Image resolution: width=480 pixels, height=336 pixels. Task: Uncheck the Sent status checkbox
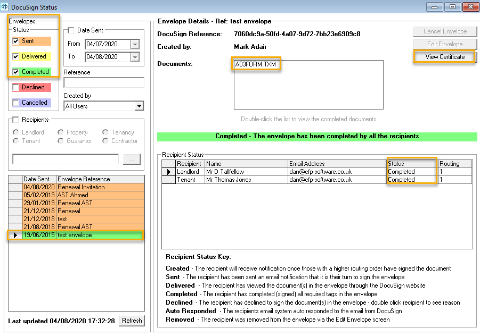click(x=15, y=41)
